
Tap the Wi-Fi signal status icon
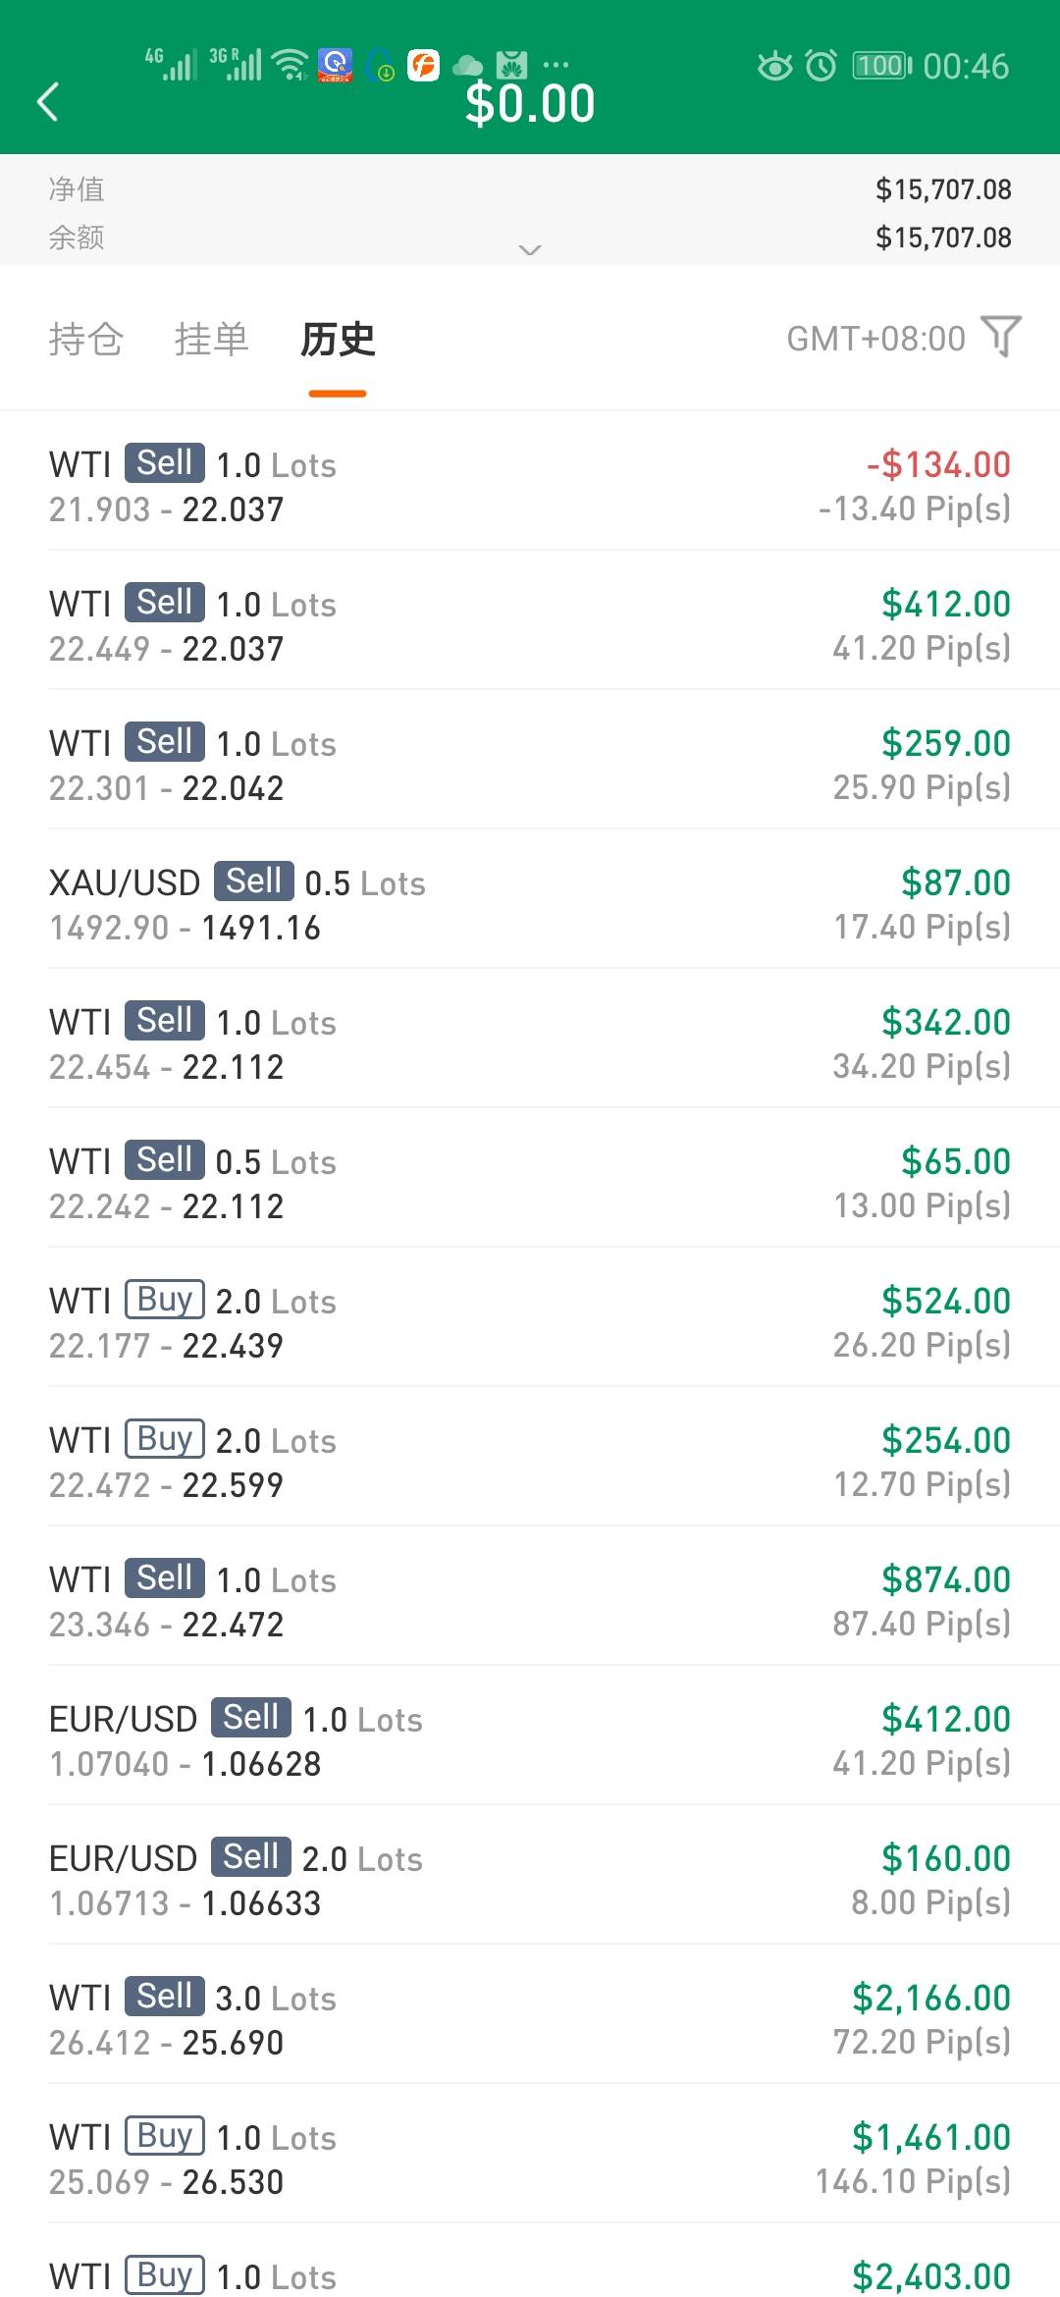click(291, 65)
